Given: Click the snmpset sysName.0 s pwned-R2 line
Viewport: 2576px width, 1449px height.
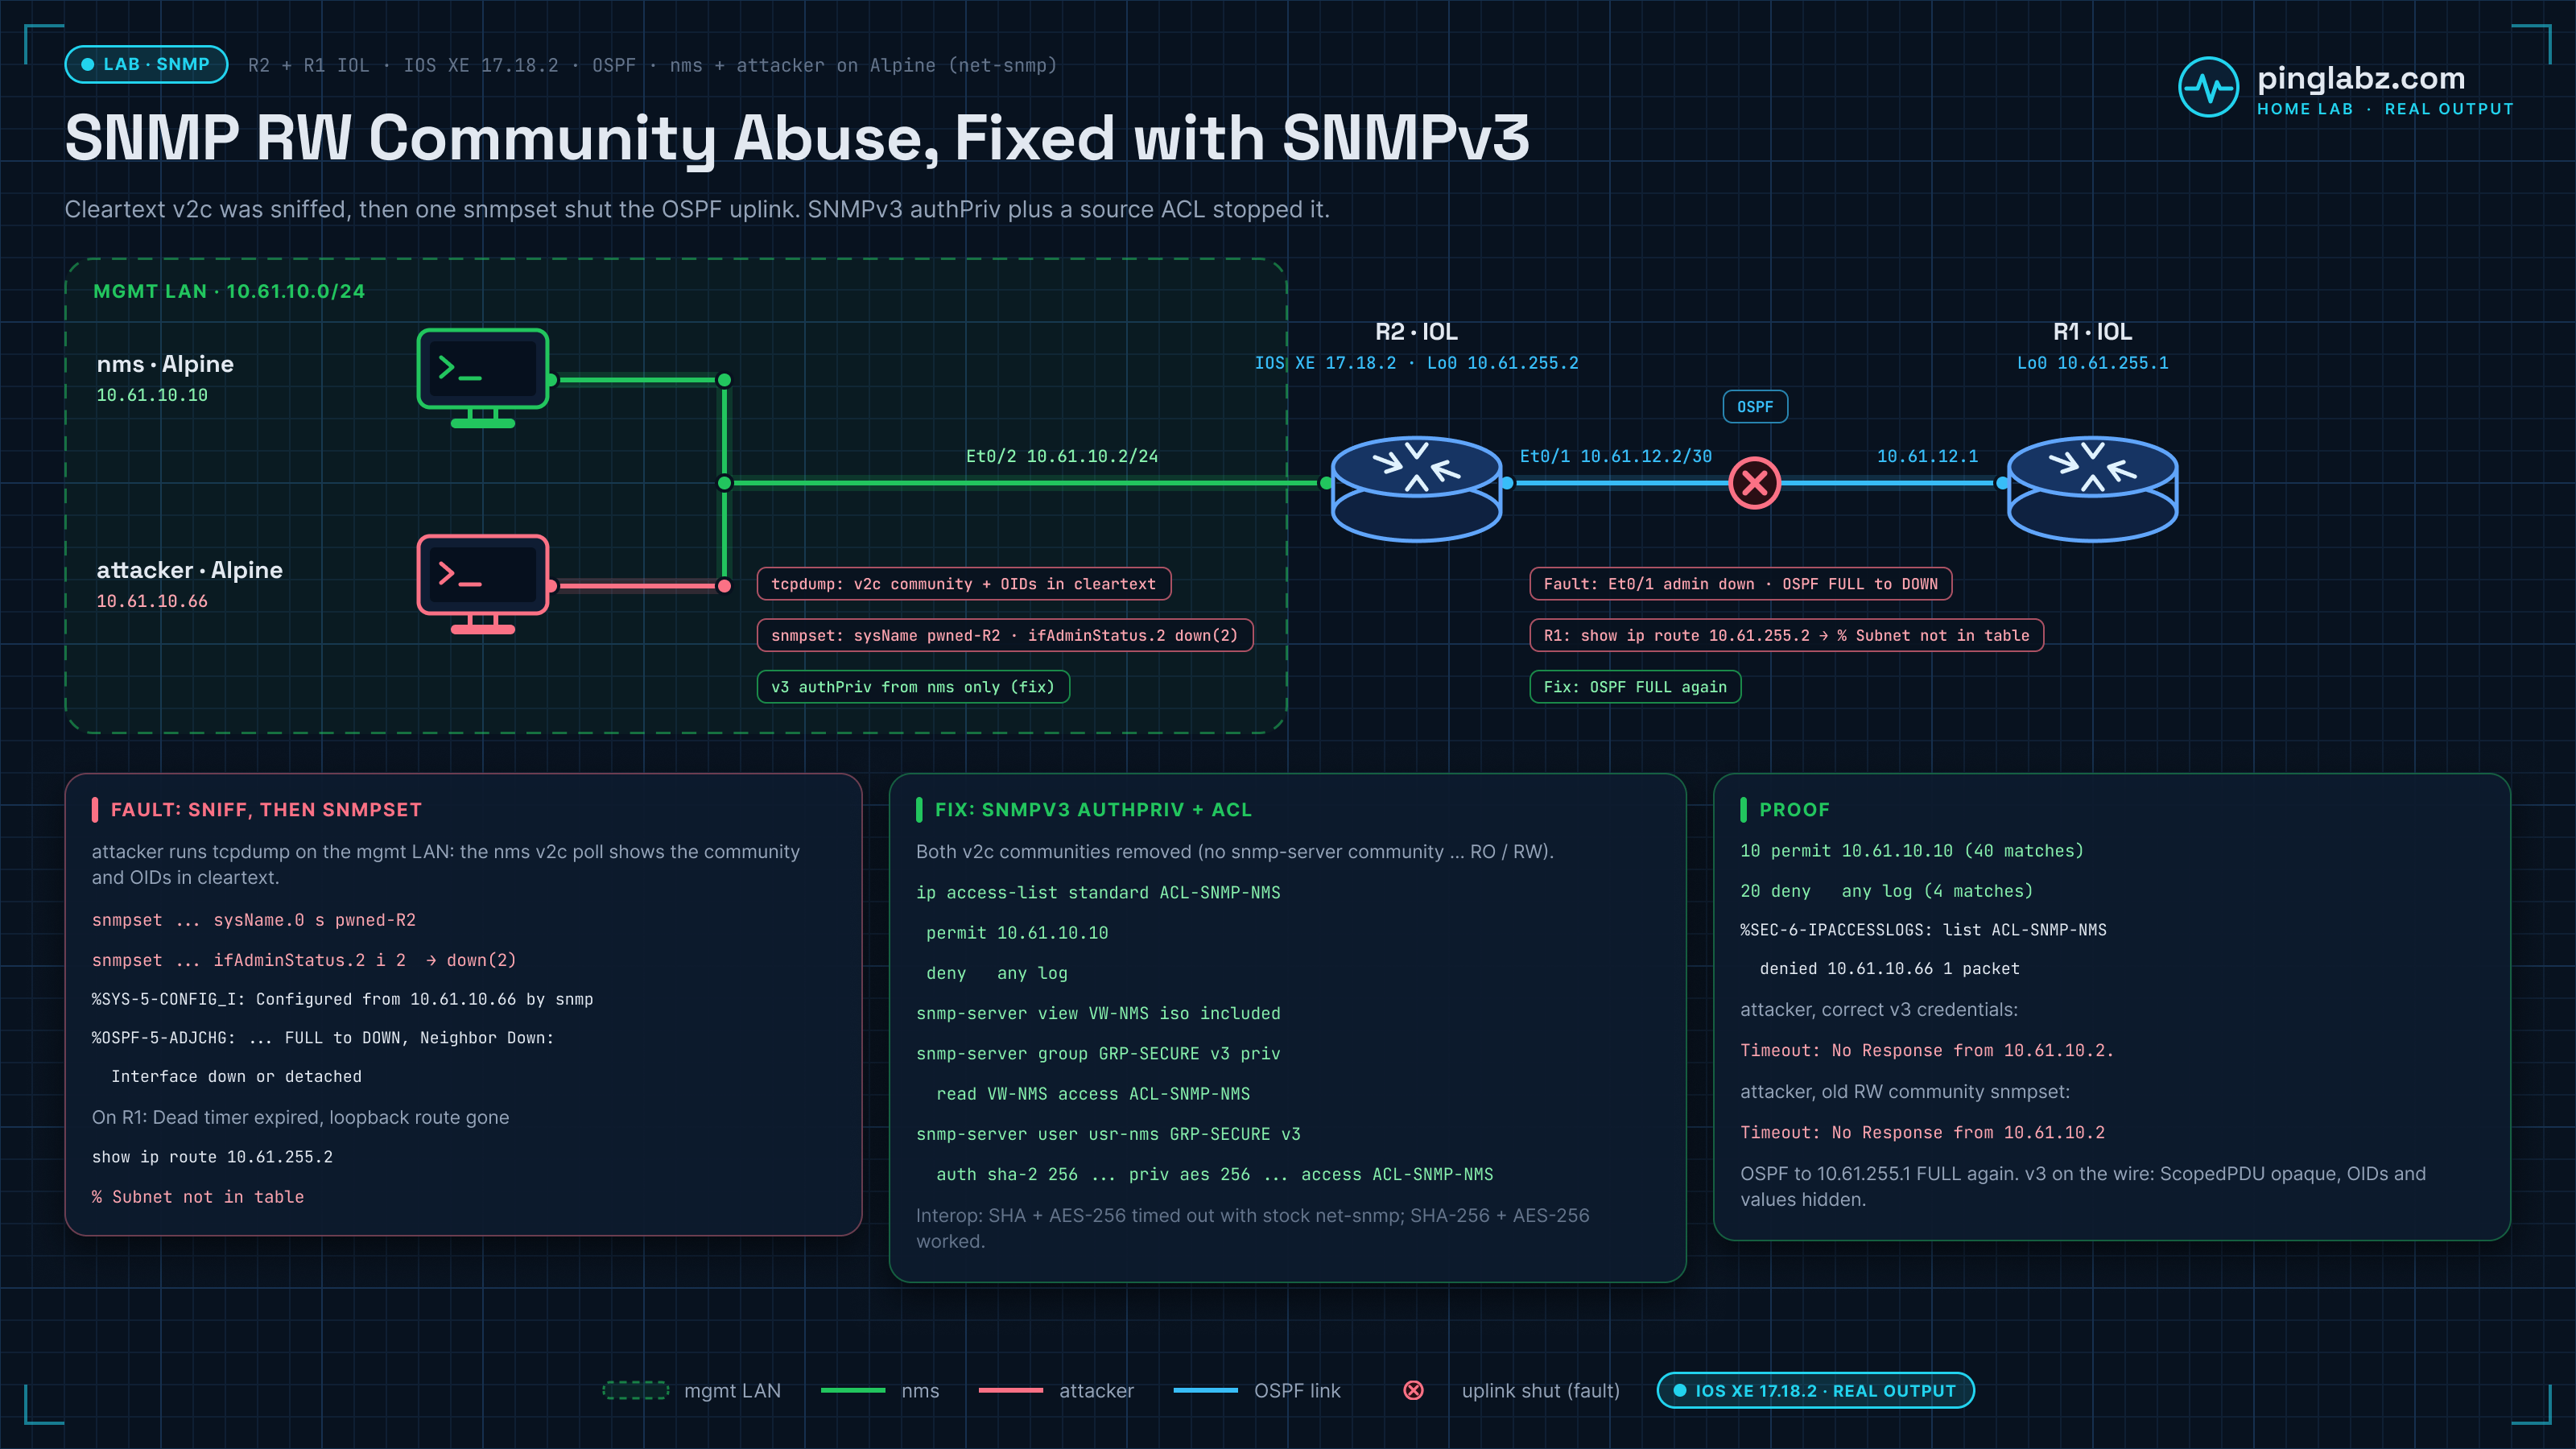Looking at the screenshot, I should tap(254, 920).
